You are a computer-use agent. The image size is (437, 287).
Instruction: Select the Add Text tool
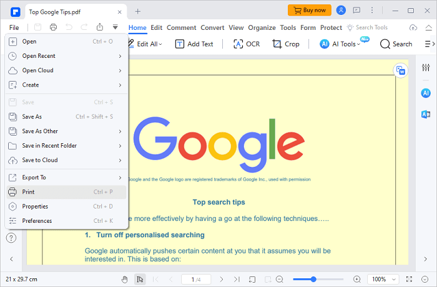(194, 44)
